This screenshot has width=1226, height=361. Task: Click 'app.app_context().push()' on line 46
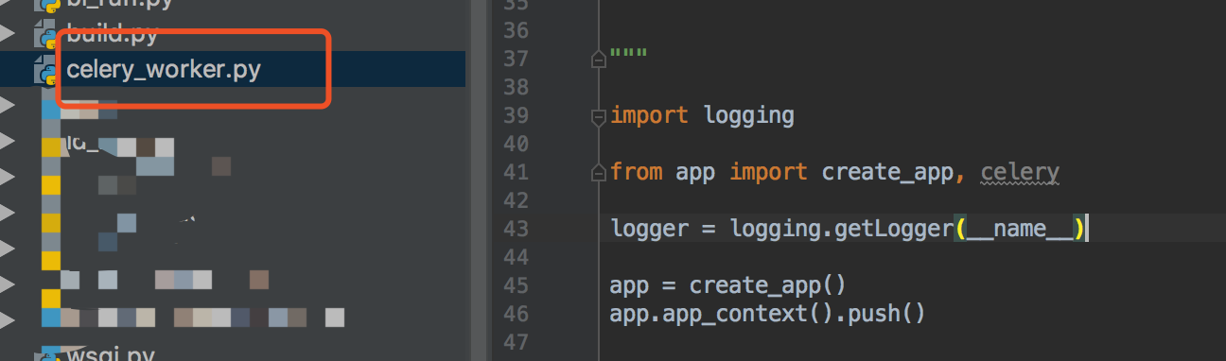point(767,313)
